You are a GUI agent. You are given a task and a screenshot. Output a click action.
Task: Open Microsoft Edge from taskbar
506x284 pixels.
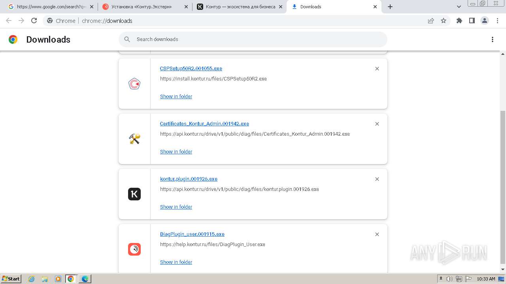(x=85, y=279)
